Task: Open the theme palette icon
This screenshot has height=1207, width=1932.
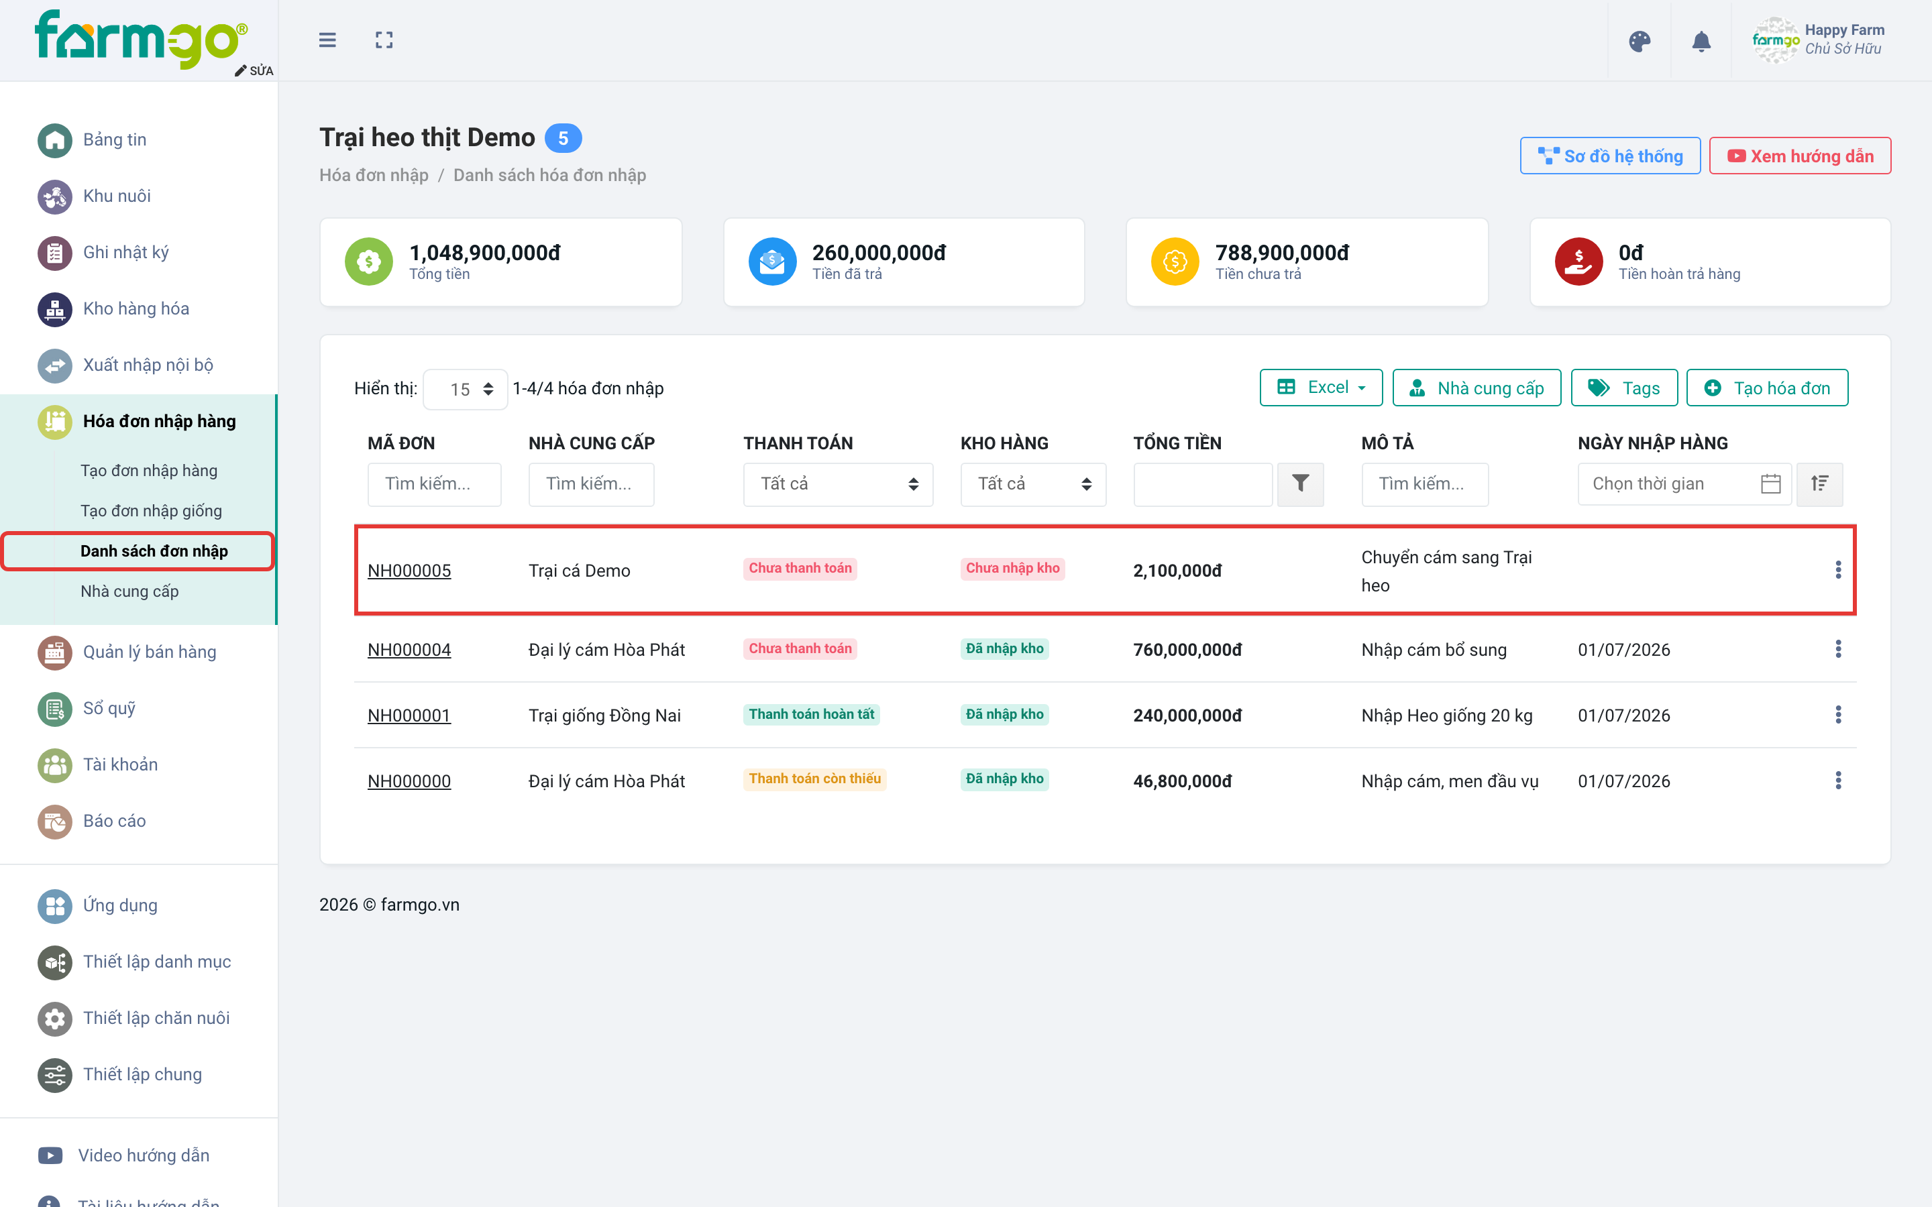Action: (1639, 41)
